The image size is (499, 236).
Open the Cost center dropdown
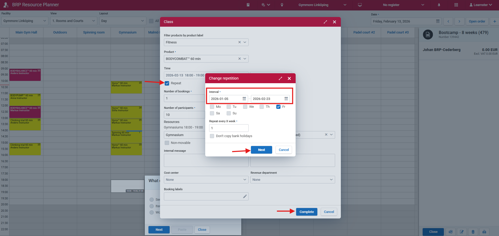(206, 180)
